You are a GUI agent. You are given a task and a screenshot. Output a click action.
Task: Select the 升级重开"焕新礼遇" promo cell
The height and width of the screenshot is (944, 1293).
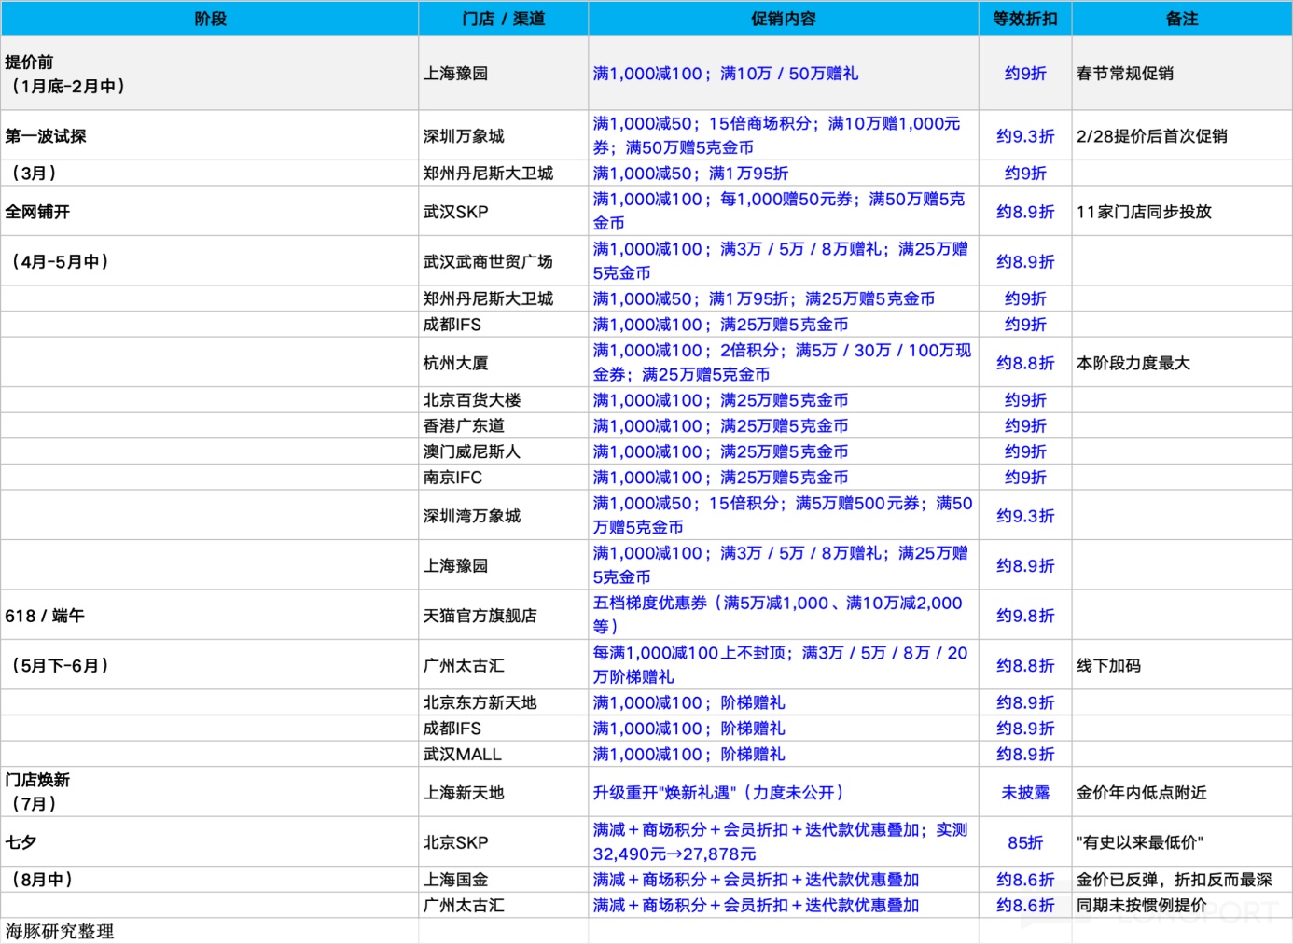click(x=784, y=792)
